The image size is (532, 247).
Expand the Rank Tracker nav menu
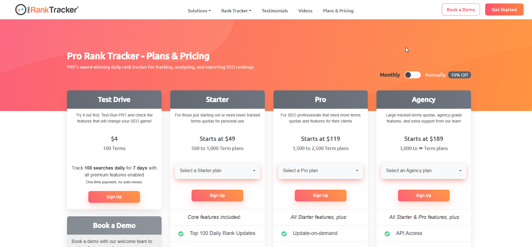point(236,11)
